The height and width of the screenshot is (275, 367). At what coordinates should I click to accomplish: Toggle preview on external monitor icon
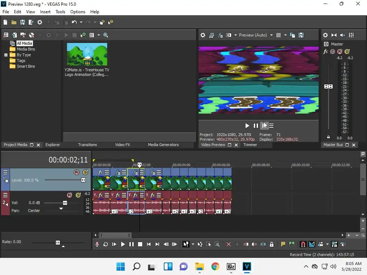[x=211, y=35]
